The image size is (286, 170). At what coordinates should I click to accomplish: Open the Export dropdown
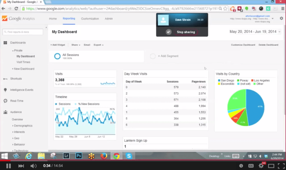pyautogui.click(x=99, y=45)
